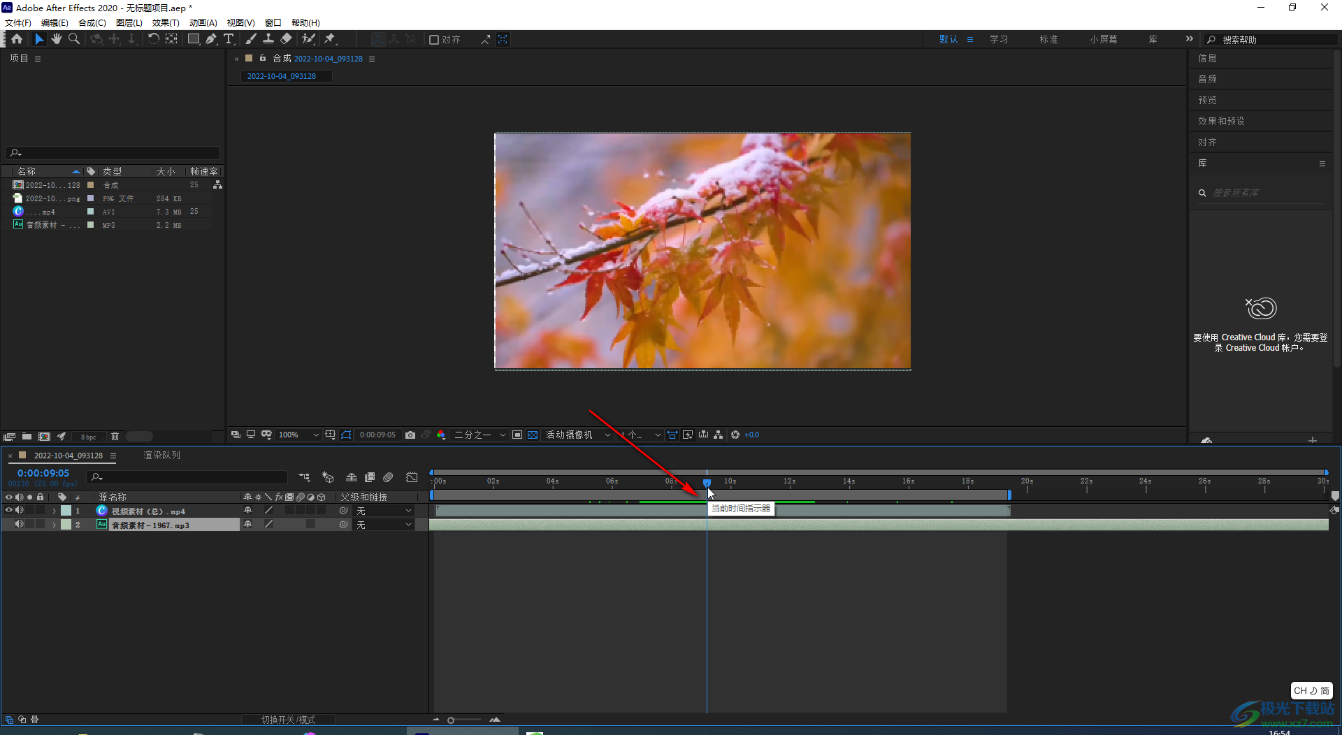Click the timeline zoom slider
Screen dimensions: 1342x735
point(464,720)
